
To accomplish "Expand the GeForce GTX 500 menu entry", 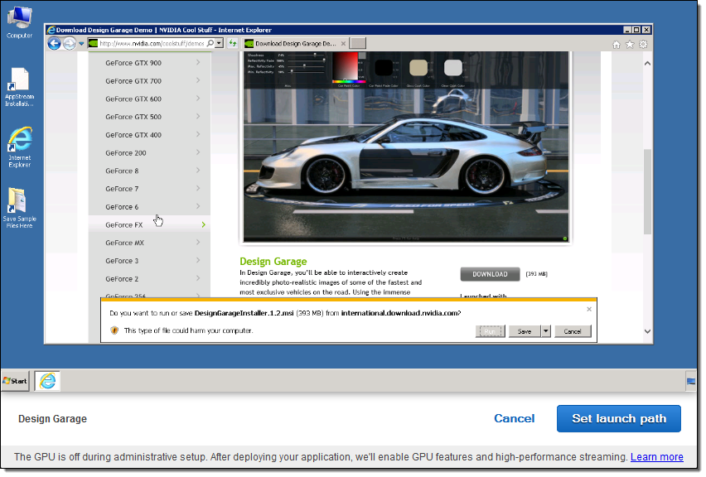I will (149, 117).
